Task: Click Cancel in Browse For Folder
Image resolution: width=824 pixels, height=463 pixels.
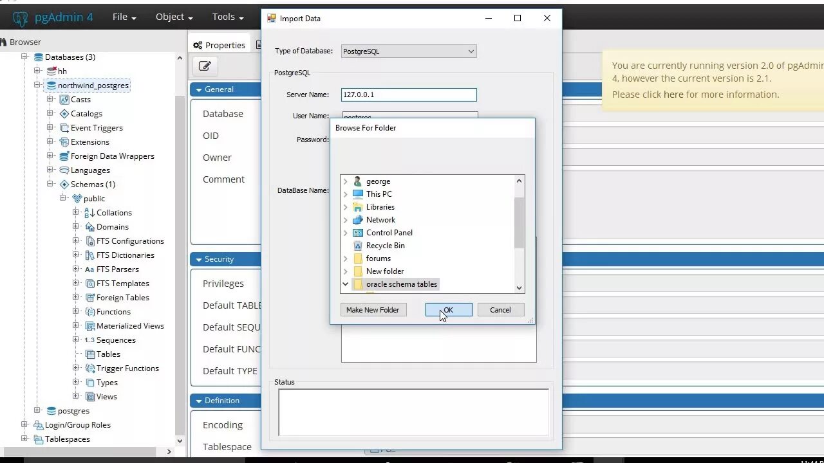Action: click(x=500, y=310)
